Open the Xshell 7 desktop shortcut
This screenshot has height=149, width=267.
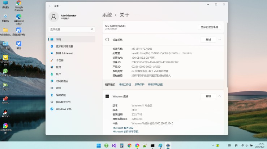coord(5,100)
